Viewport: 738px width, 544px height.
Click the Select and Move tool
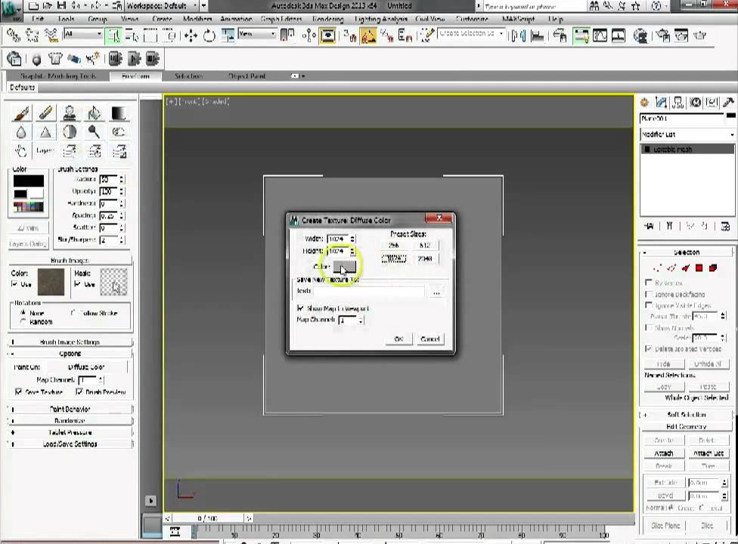(x=191, y=36)
